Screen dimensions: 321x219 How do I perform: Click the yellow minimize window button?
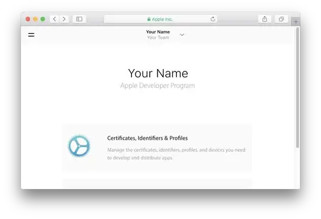[35, 19]
